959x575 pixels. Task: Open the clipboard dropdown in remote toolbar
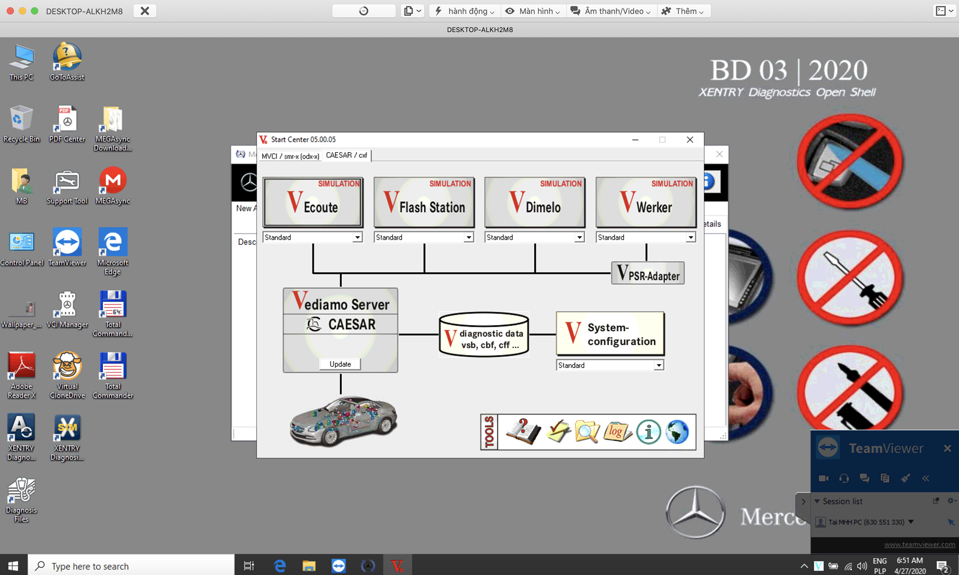pyautogui.click(x=413, y=11)
